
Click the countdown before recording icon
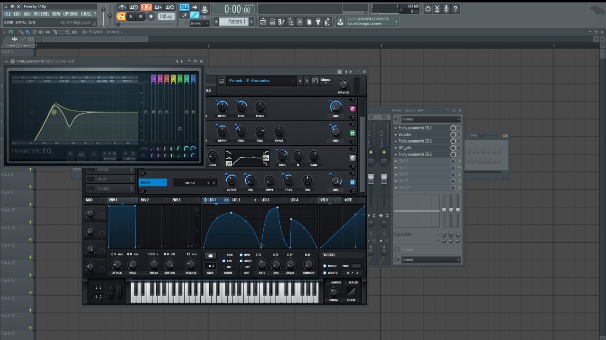click(x=146, y=7)
